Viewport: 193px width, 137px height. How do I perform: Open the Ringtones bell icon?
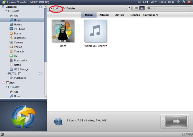pyautogui.click(x=11, y=38)
